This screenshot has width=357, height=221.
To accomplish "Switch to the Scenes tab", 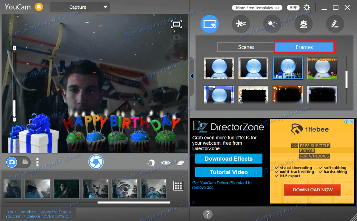I will pos(246,47).
